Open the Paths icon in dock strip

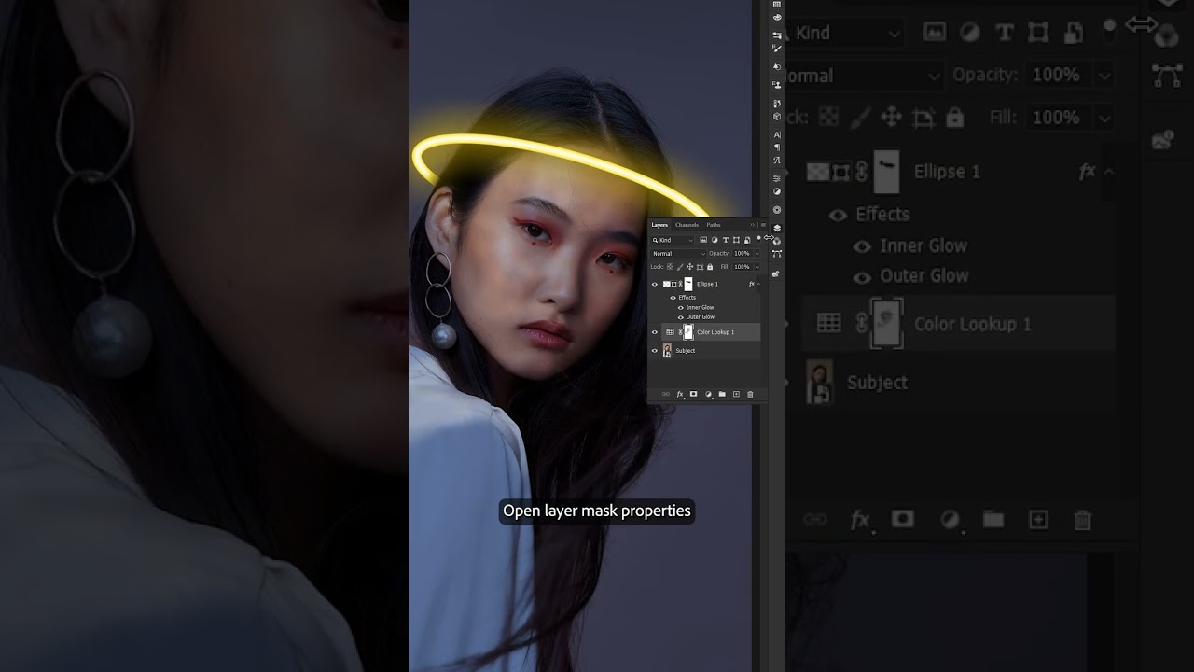777,255
